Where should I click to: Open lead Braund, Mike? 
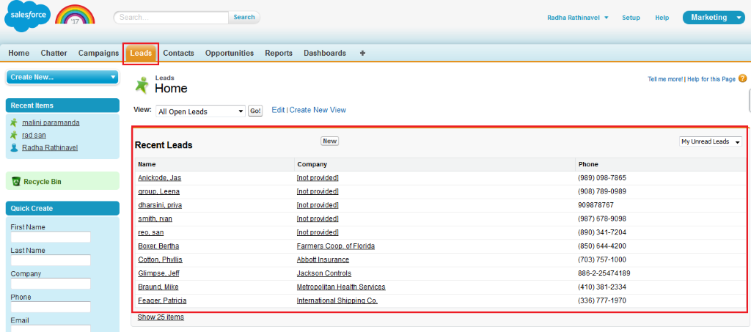158,287
